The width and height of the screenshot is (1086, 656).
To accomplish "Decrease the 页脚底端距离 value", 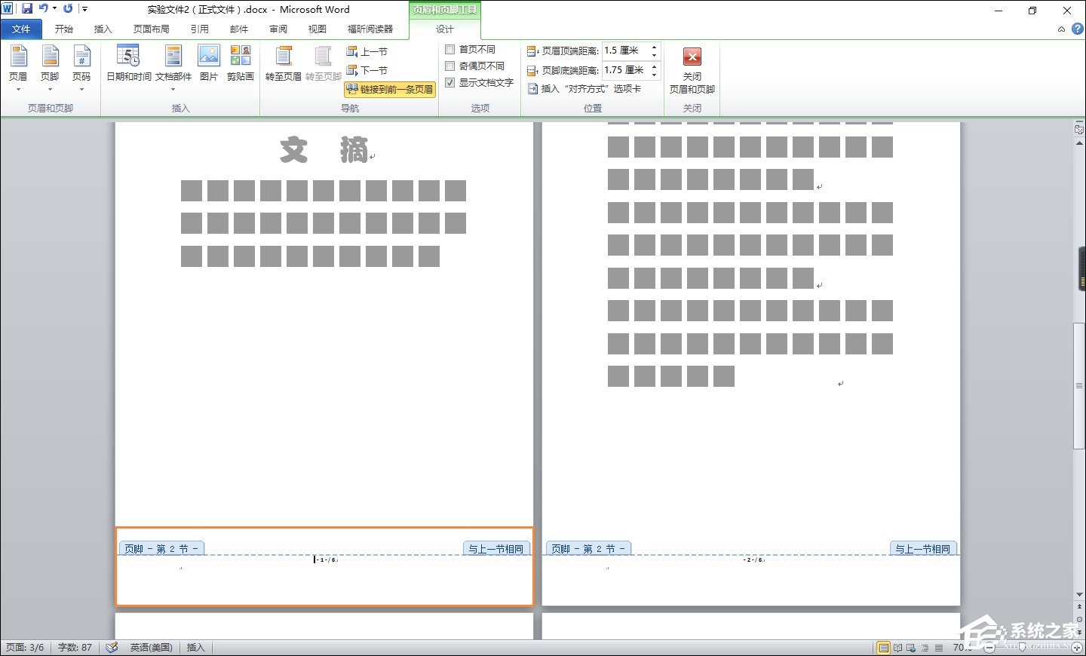I will [654, 75].
